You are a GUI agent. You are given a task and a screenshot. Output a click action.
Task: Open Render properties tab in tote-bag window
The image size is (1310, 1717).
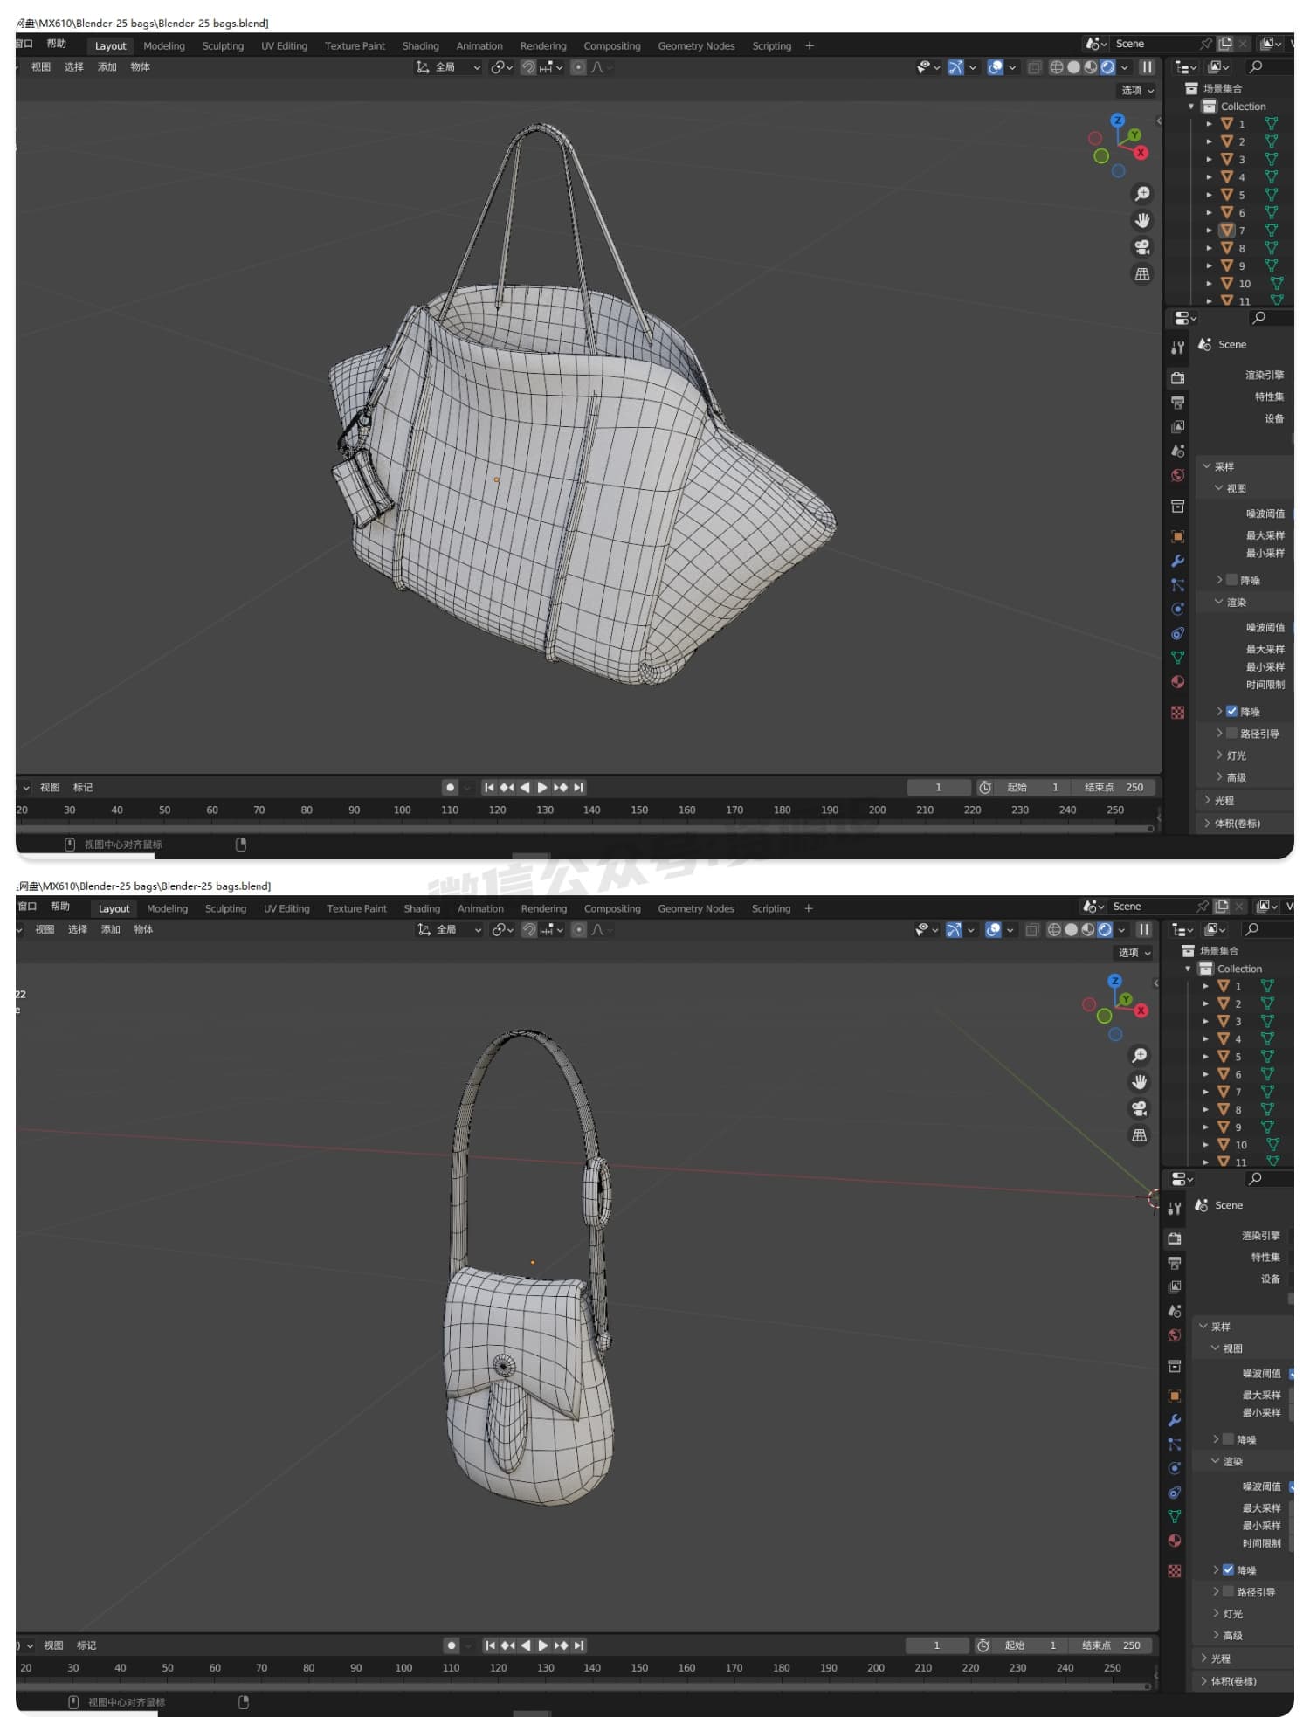(1177, 377)
